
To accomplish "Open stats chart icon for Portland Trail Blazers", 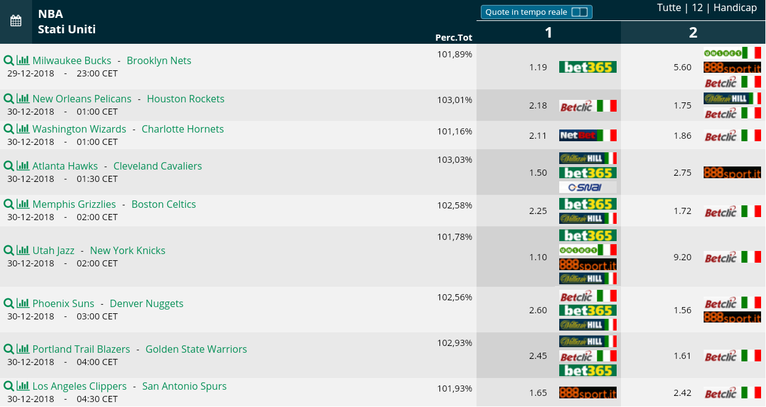I will [x=23, y=349].
